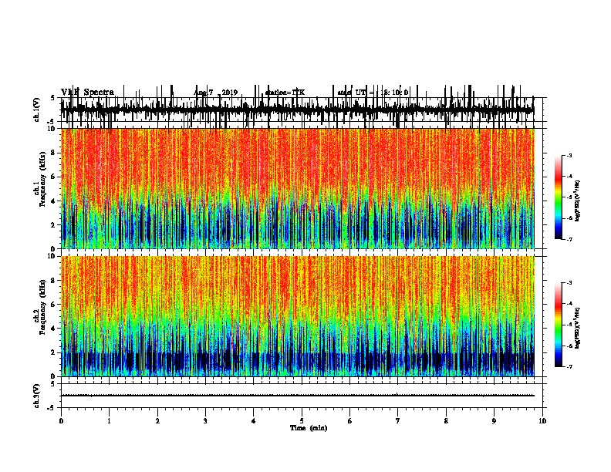Click the '-5' tick on ch.3(V) axis
This screenshot has height=472, width=611.
(x=52, y=408)
